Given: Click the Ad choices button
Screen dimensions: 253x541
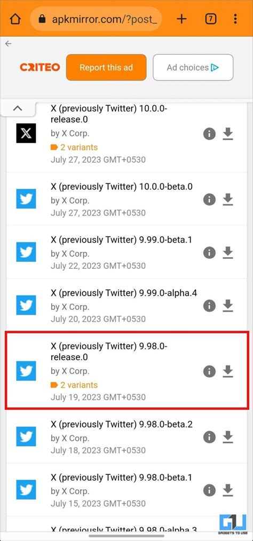Looking at the screenshot, I should click(193, 67).
